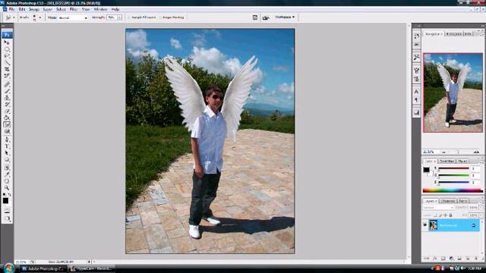Toggle Quick Mask mode in toolbox

click(7, 211)
